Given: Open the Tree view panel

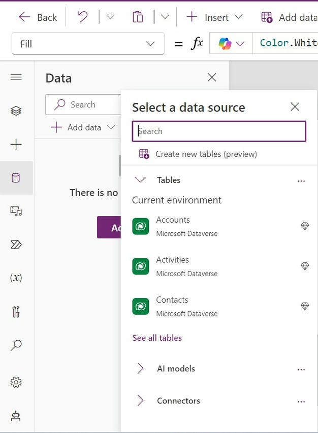Looking at the screenshot, I should coord(16,111).
